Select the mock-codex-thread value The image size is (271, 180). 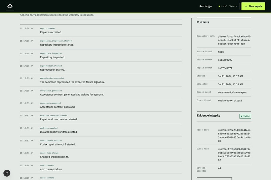[x=230, y=101]
